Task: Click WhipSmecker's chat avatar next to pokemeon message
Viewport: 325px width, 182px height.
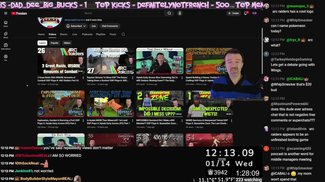Action: point(266,20)
